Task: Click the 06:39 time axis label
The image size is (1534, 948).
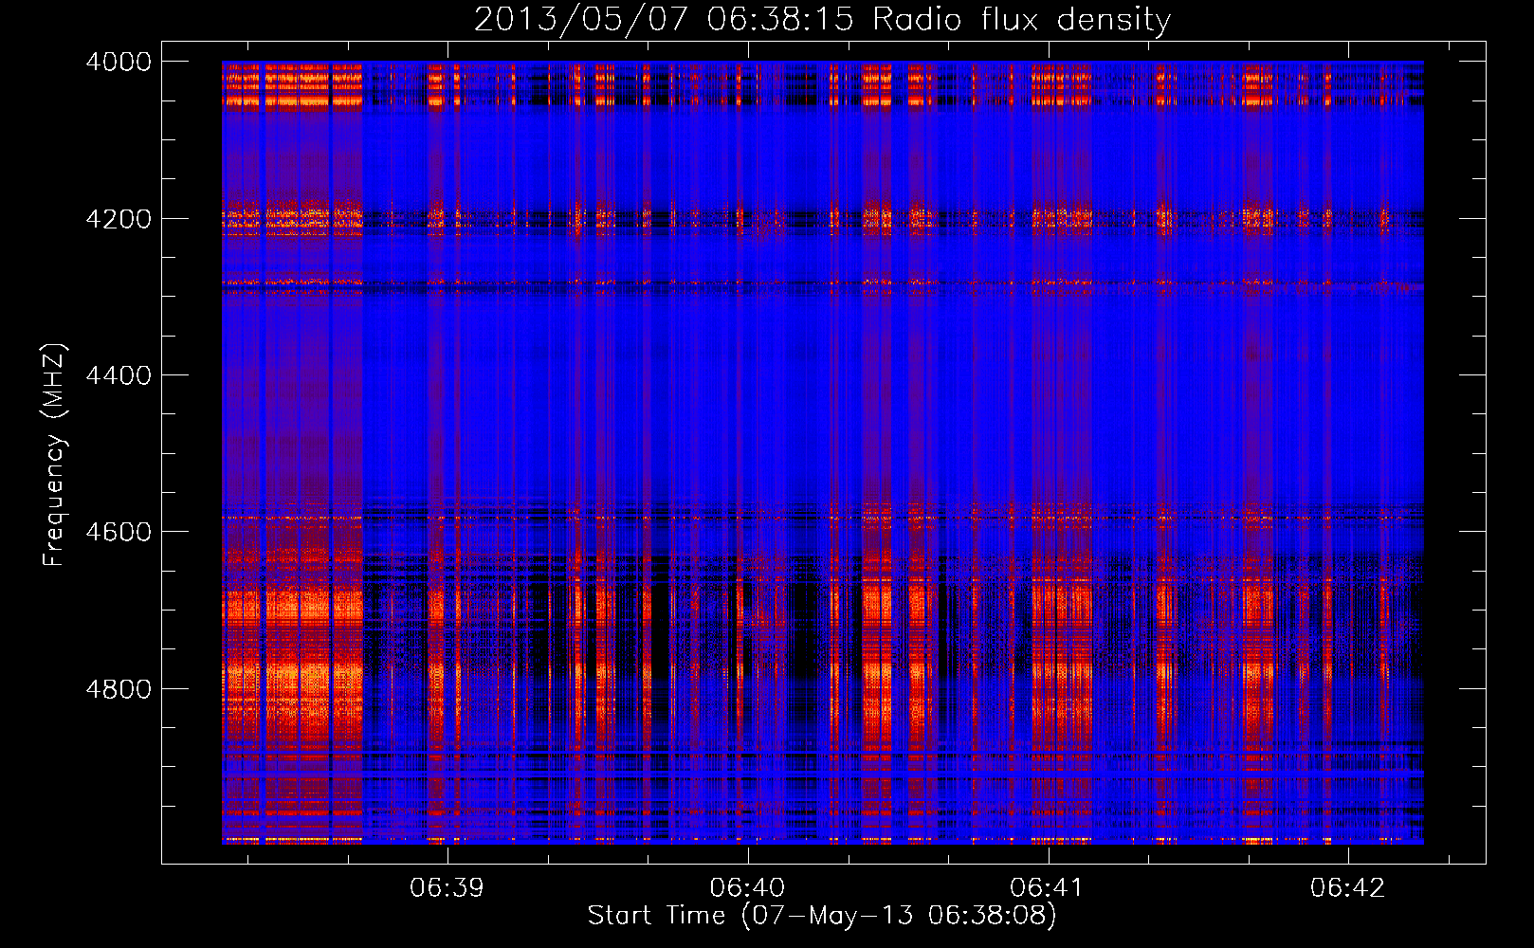Action: coord(447,887)
